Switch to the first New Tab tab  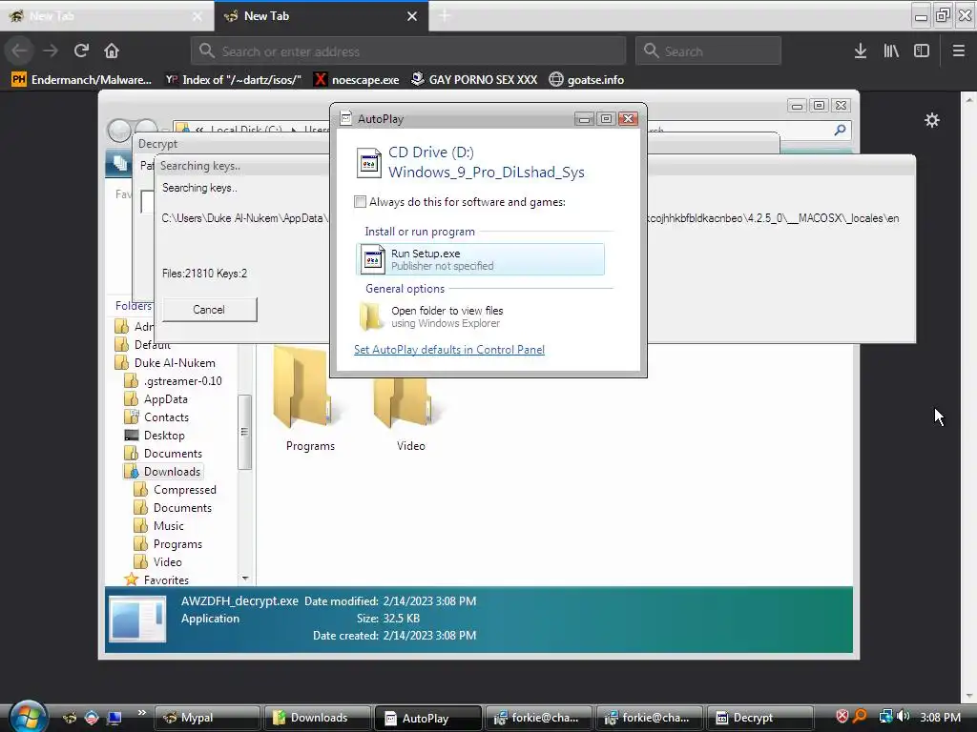(107, 16)
